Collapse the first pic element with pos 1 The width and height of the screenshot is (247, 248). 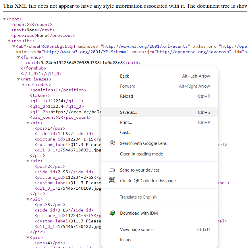(28, 123)
